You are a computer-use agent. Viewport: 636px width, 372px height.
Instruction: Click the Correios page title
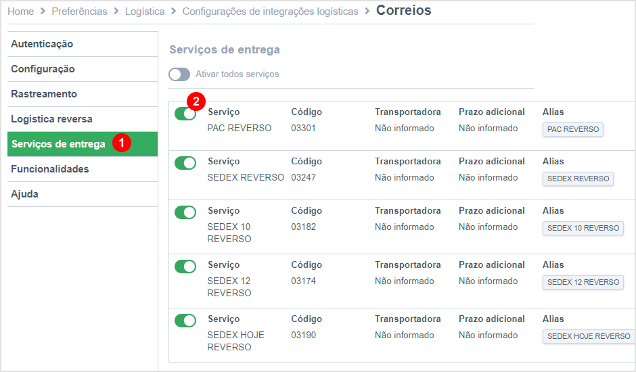(403, 11)
